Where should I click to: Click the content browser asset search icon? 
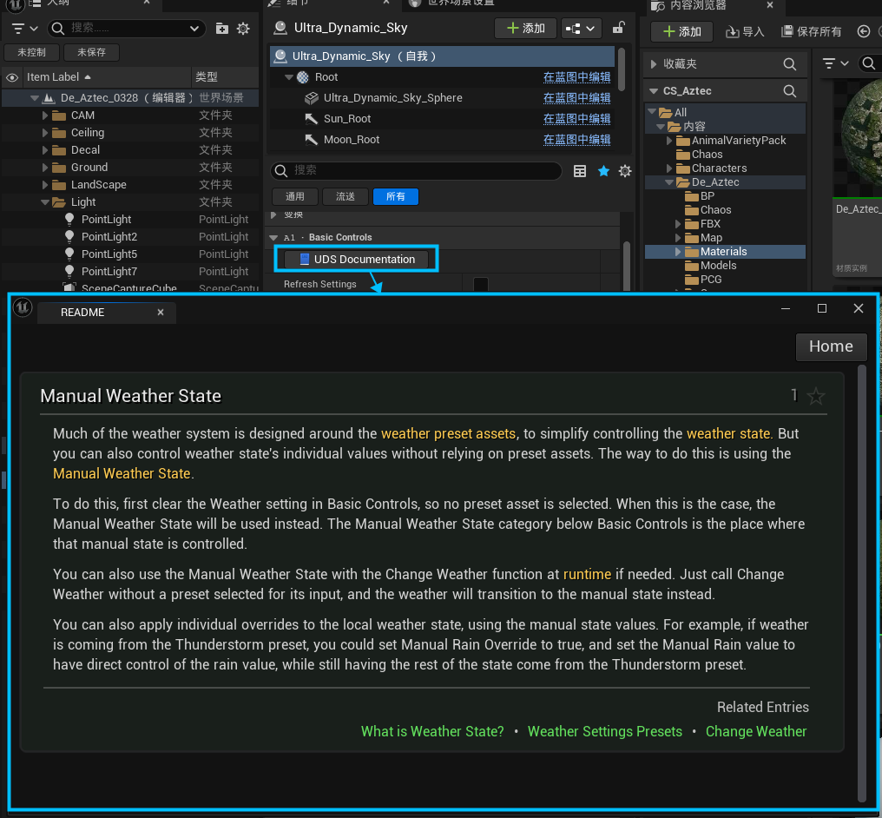pyautogui.click(x=869, y=63)
